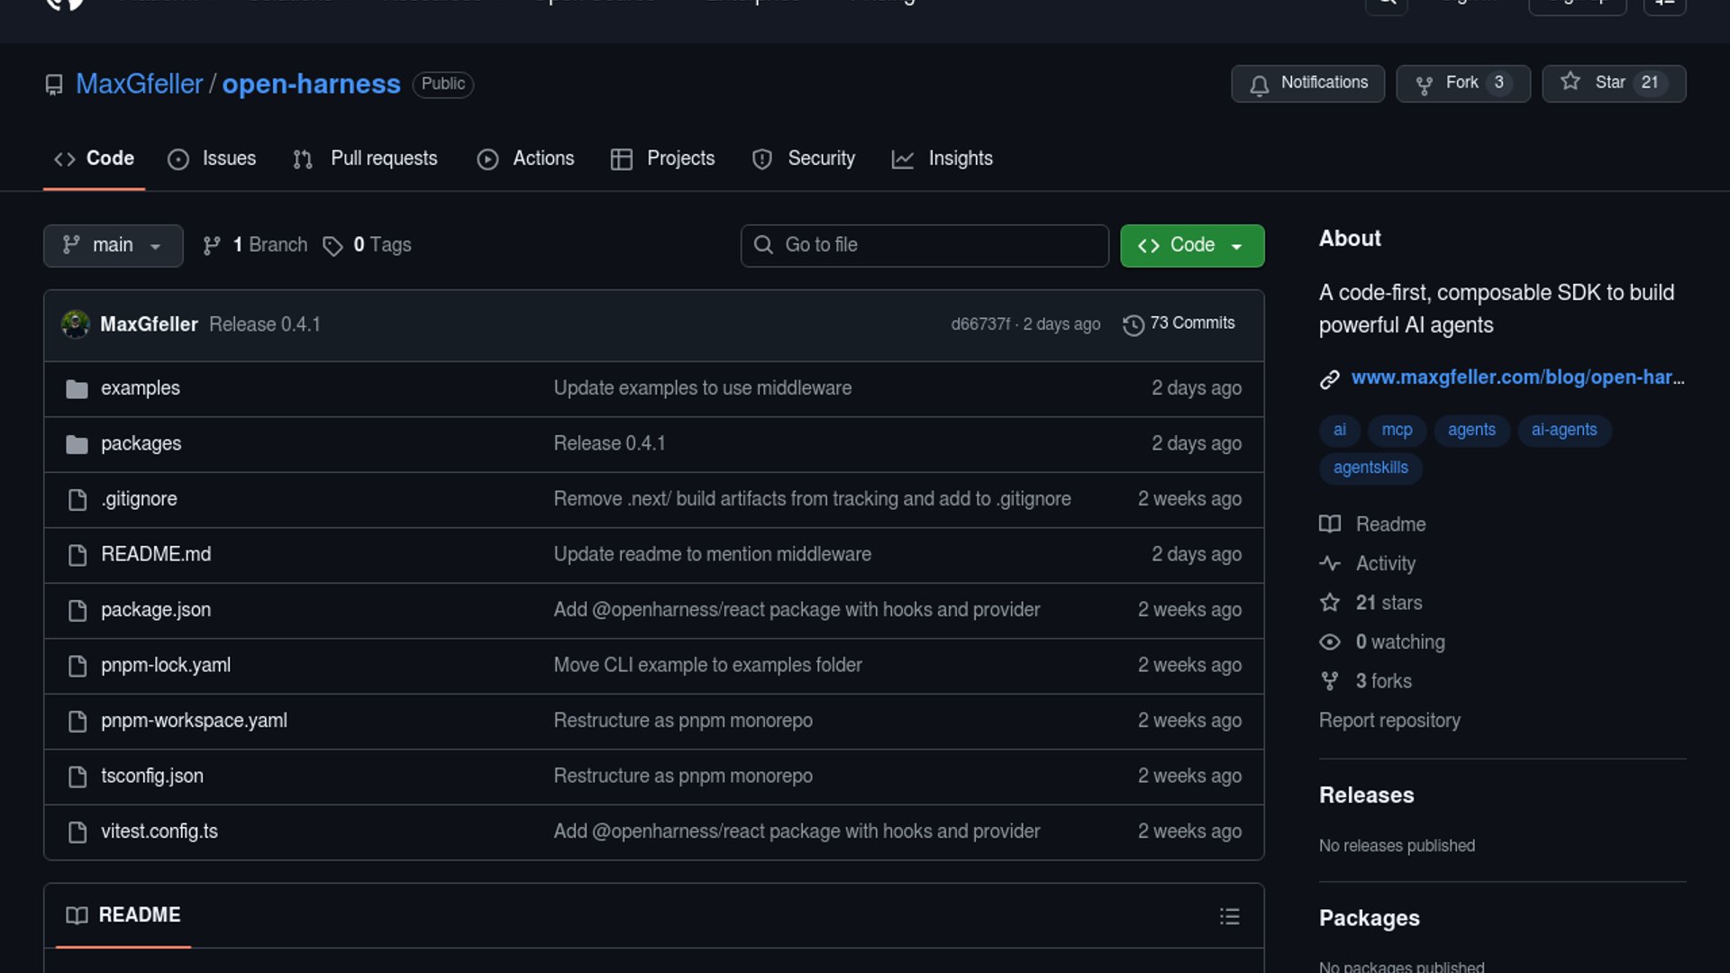Open the examples folder
This screenshot has width=1730, height=973.
pyautogui.click(x=141, y=388)
